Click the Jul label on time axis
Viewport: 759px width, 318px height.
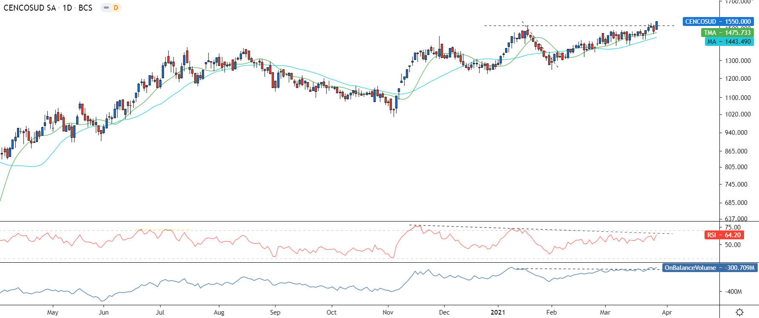pos(160,312)
